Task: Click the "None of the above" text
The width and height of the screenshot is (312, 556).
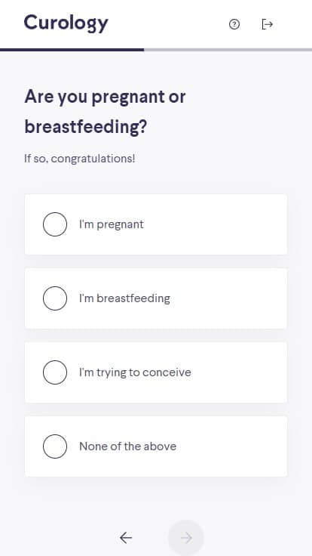Action: [x=127, y=446]
